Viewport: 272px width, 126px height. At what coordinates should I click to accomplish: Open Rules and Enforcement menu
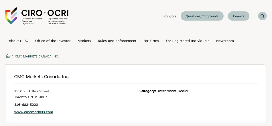pyautogui.click(x=117, y=41)
